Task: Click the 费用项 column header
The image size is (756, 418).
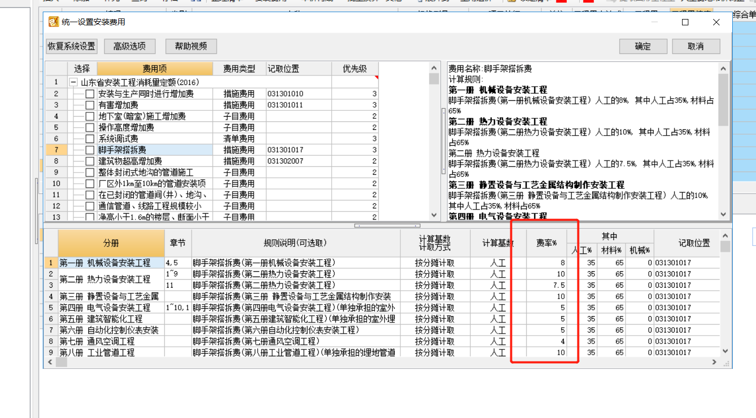Action: 155,69
